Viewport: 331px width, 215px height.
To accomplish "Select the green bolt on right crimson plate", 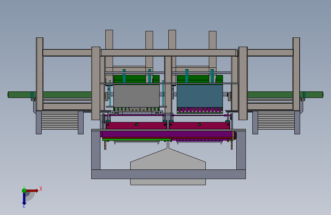I will (x=200, y=125).
